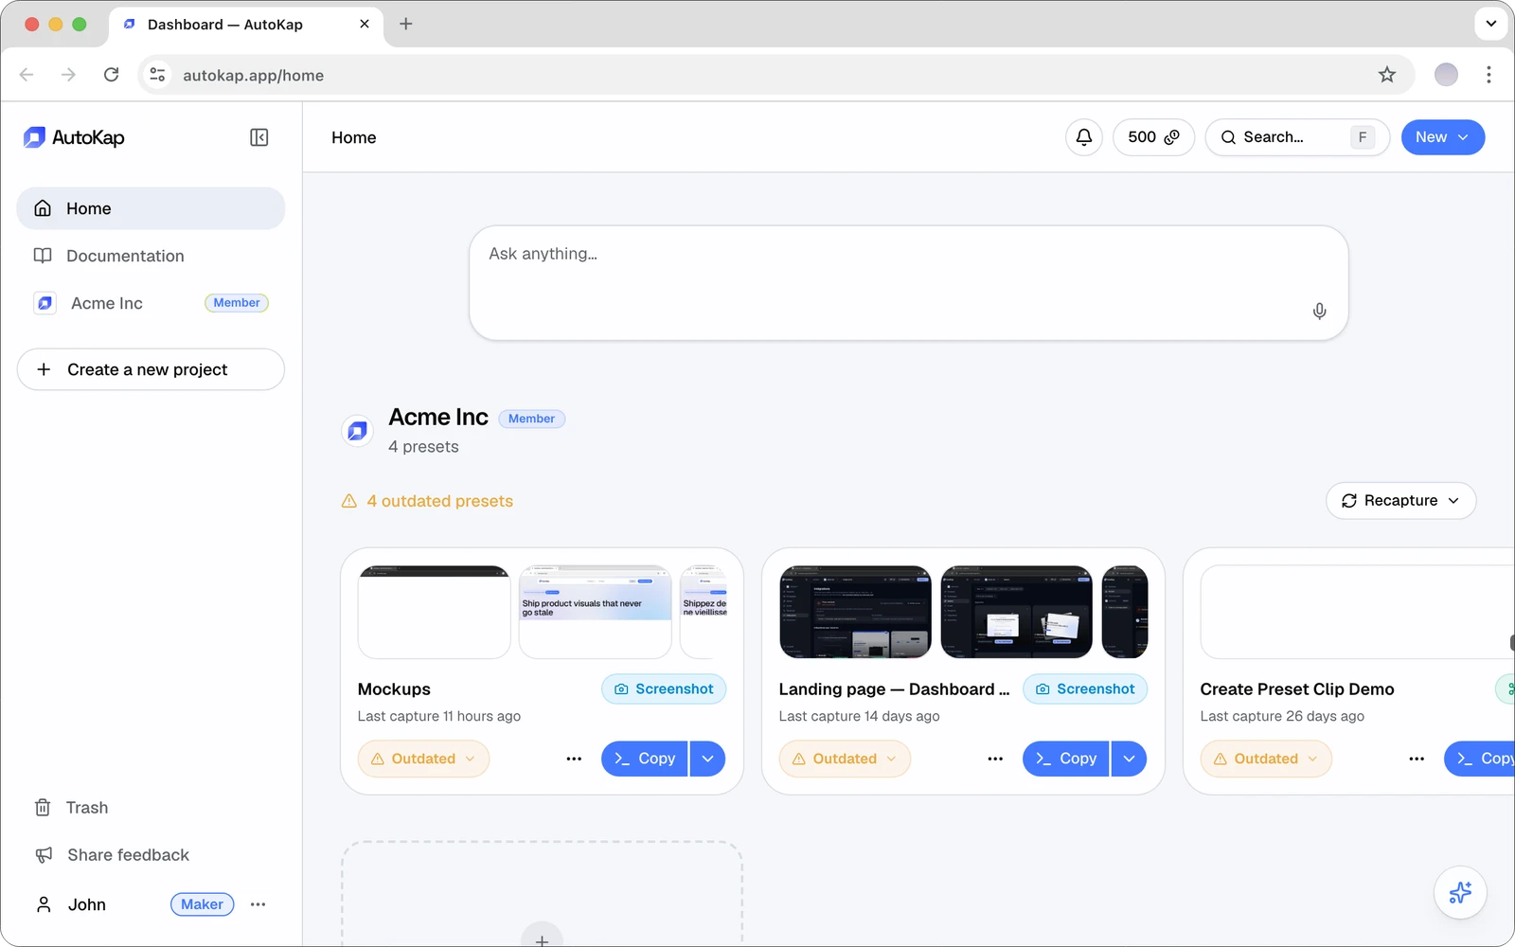Open Chrome three-dot menu

(1488, 75)
